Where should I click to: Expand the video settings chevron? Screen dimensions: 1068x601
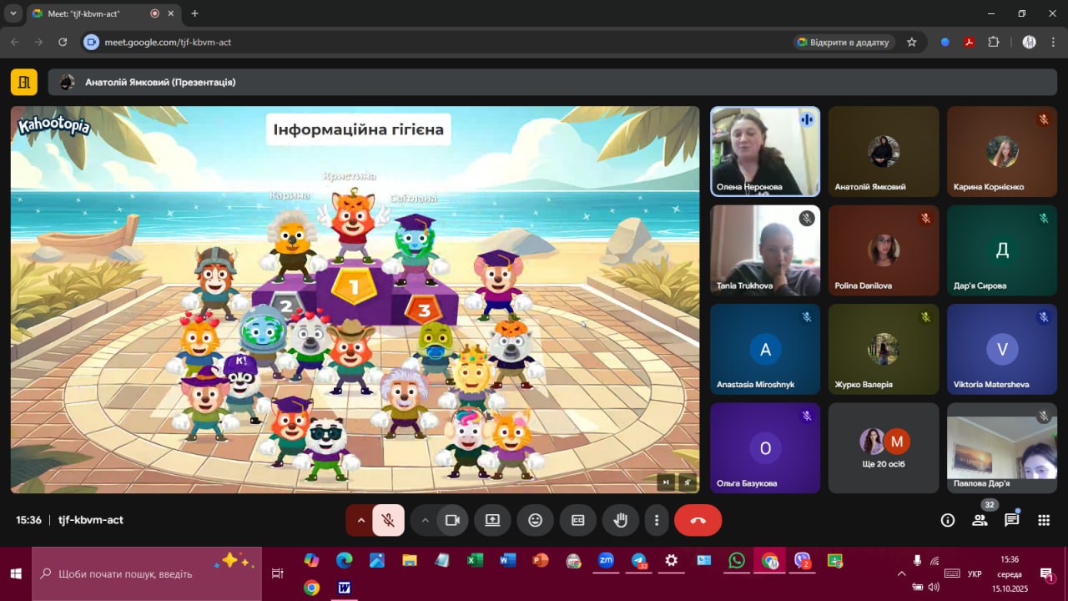coord(425,520)
